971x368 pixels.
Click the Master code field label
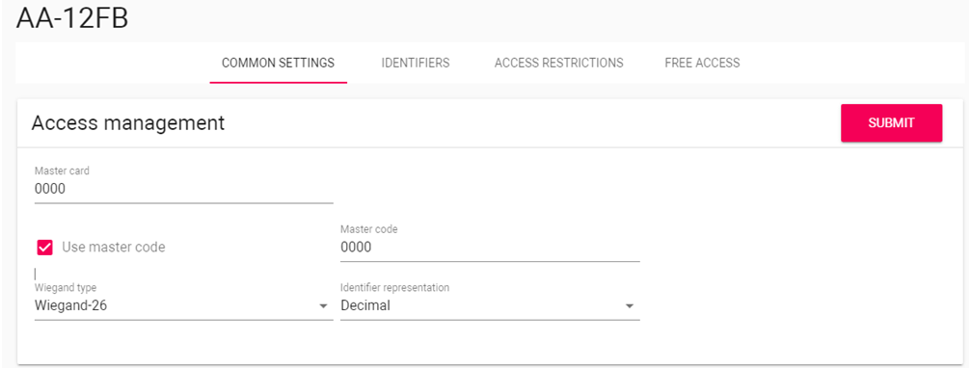[x=369, y=229]
